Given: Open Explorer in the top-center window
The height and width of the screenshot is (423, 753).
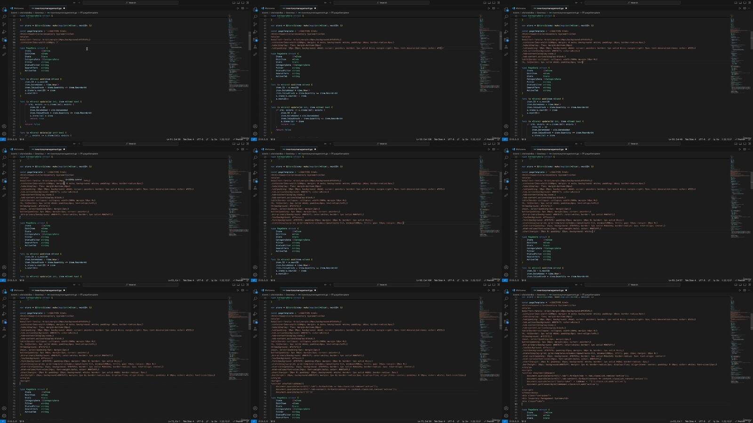Looking at the screenshot, I should 255,9.
